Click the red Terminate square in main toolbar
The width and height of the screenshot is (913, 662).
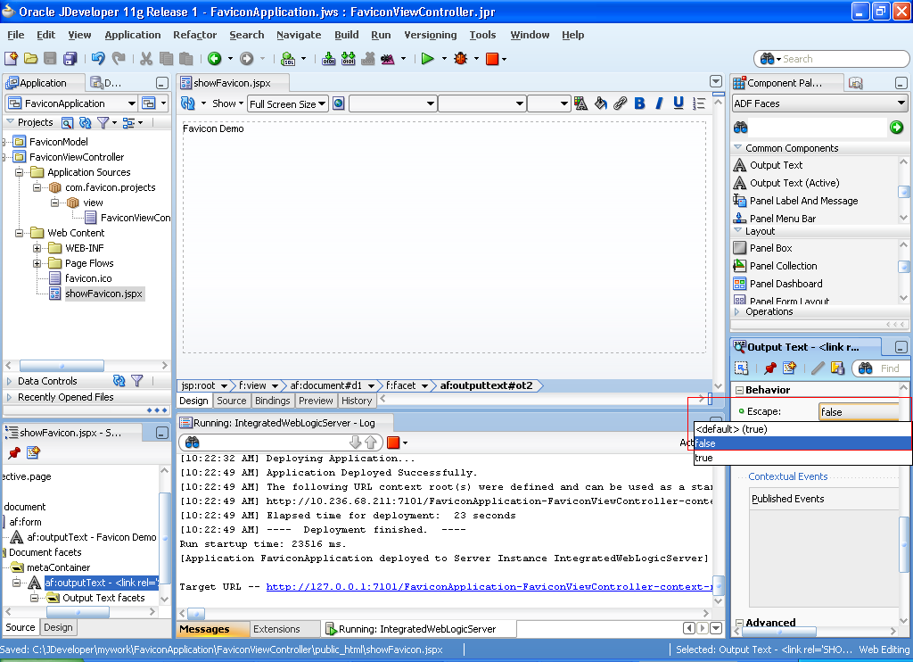pos(492,58)
